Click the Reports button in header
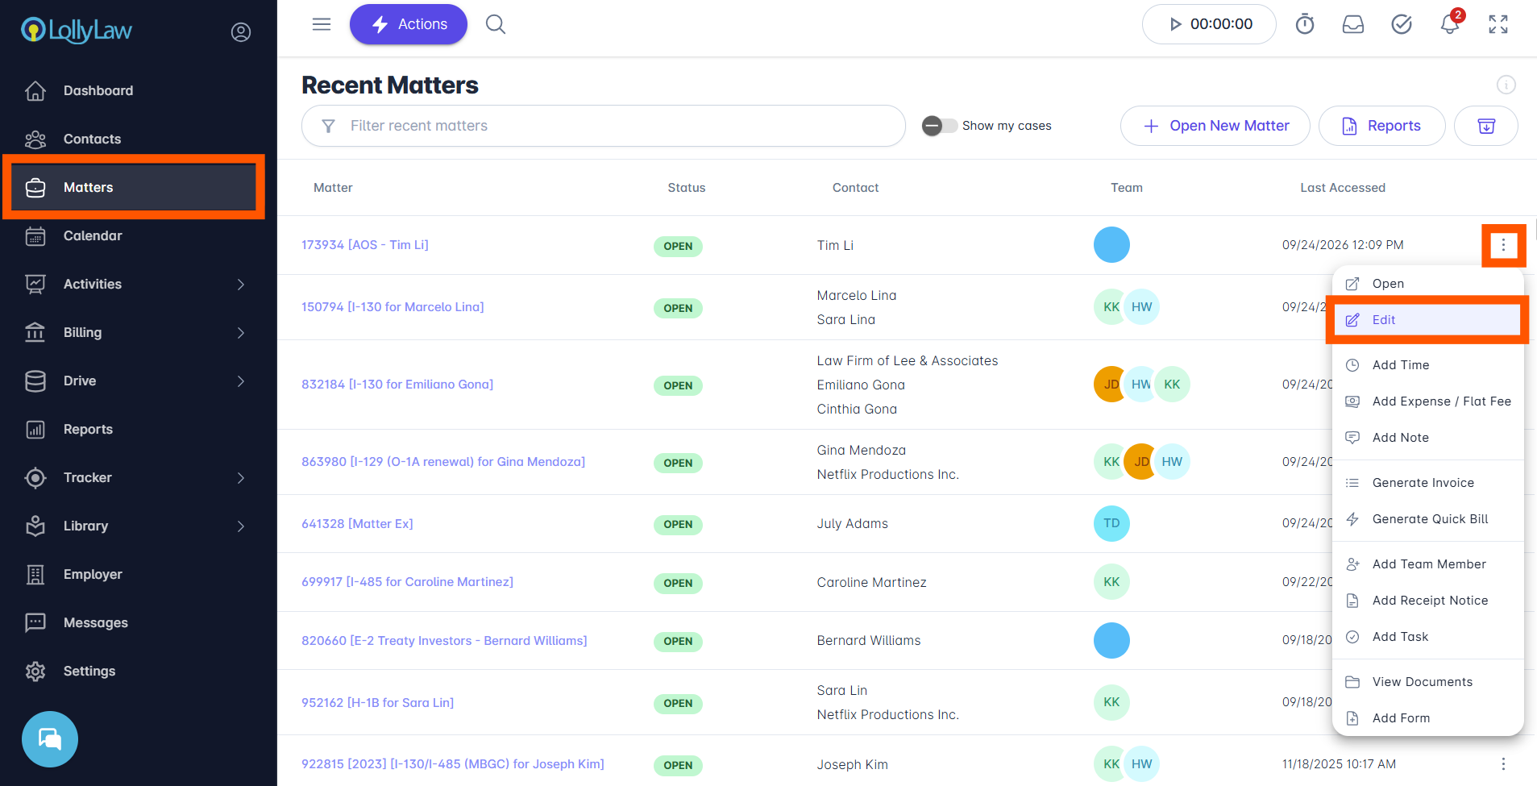Viewport: 1537px width, 786px height. point(1381,126)
